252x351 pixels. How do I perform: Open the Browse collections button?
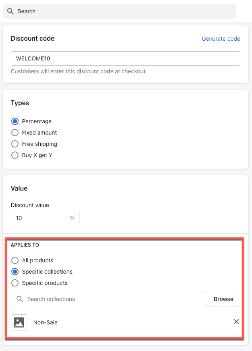point(223,299)
